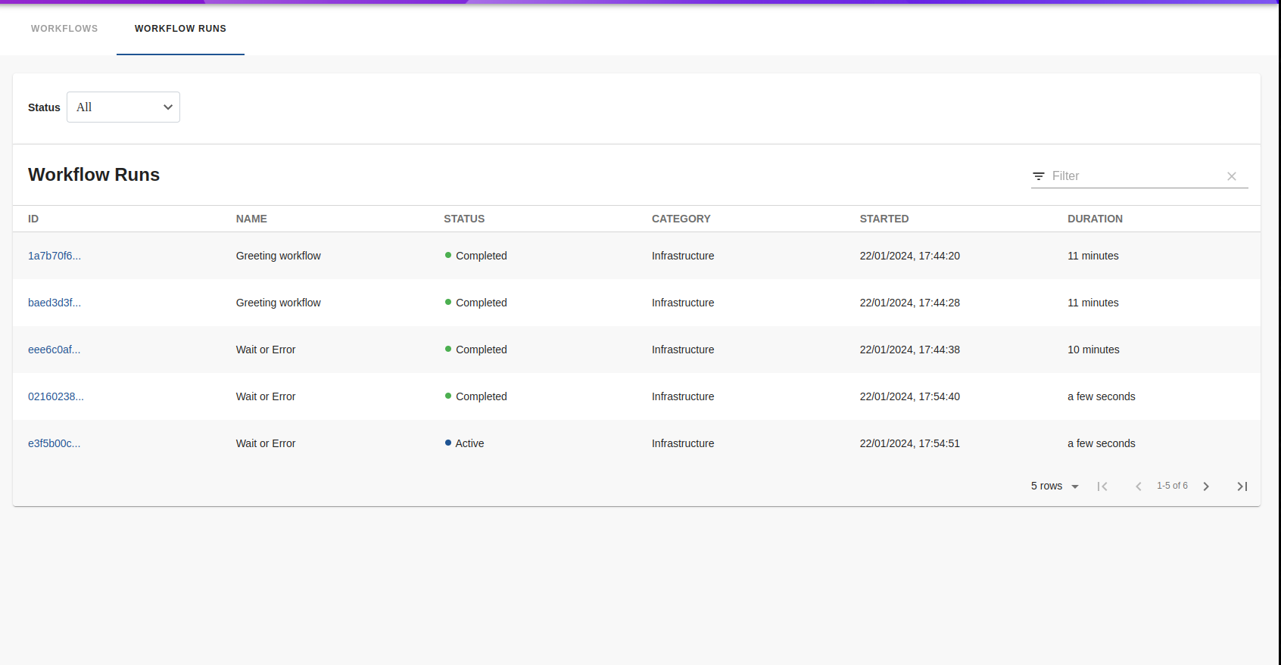Click the 10 minutes duration cell
The width and height of the screenshot is (1281, 665).
[x=1093, y=350]
